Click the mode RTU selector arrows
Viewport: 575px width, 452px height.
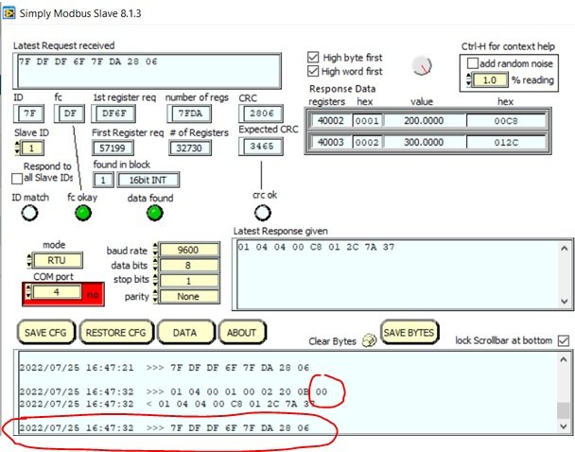click(x=29, y=260)
